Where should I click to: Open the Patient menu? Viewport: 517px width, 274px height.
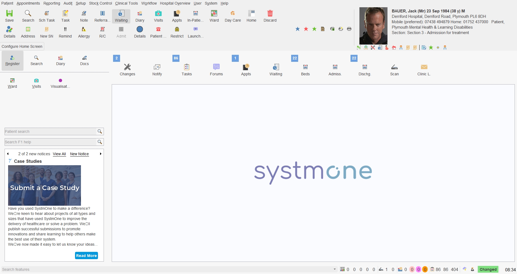tap(7, 3)
